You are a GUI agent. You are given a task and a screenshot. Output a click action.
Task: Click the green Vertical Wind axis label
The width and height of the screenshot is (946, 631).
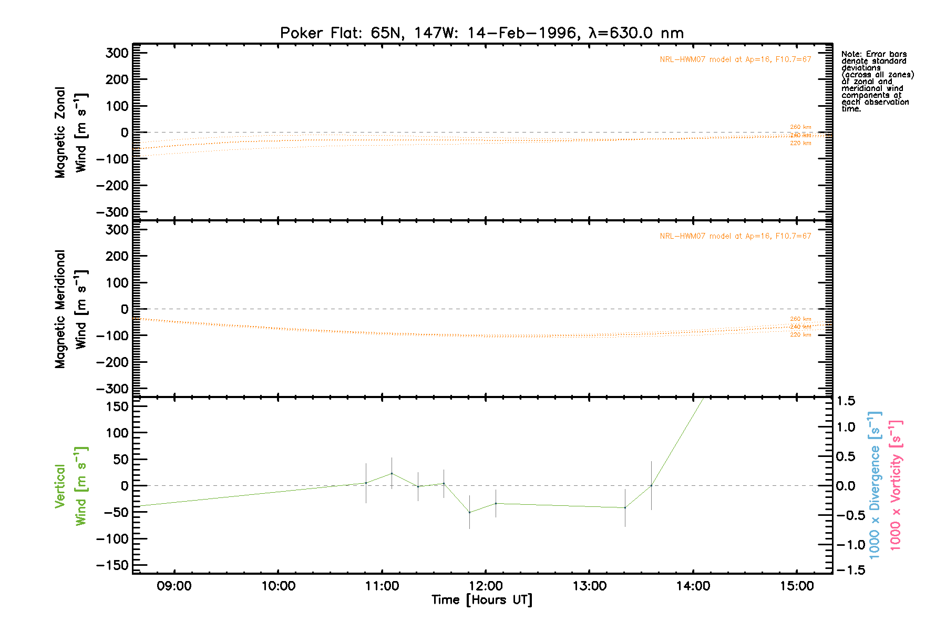[x=71, y=486]
